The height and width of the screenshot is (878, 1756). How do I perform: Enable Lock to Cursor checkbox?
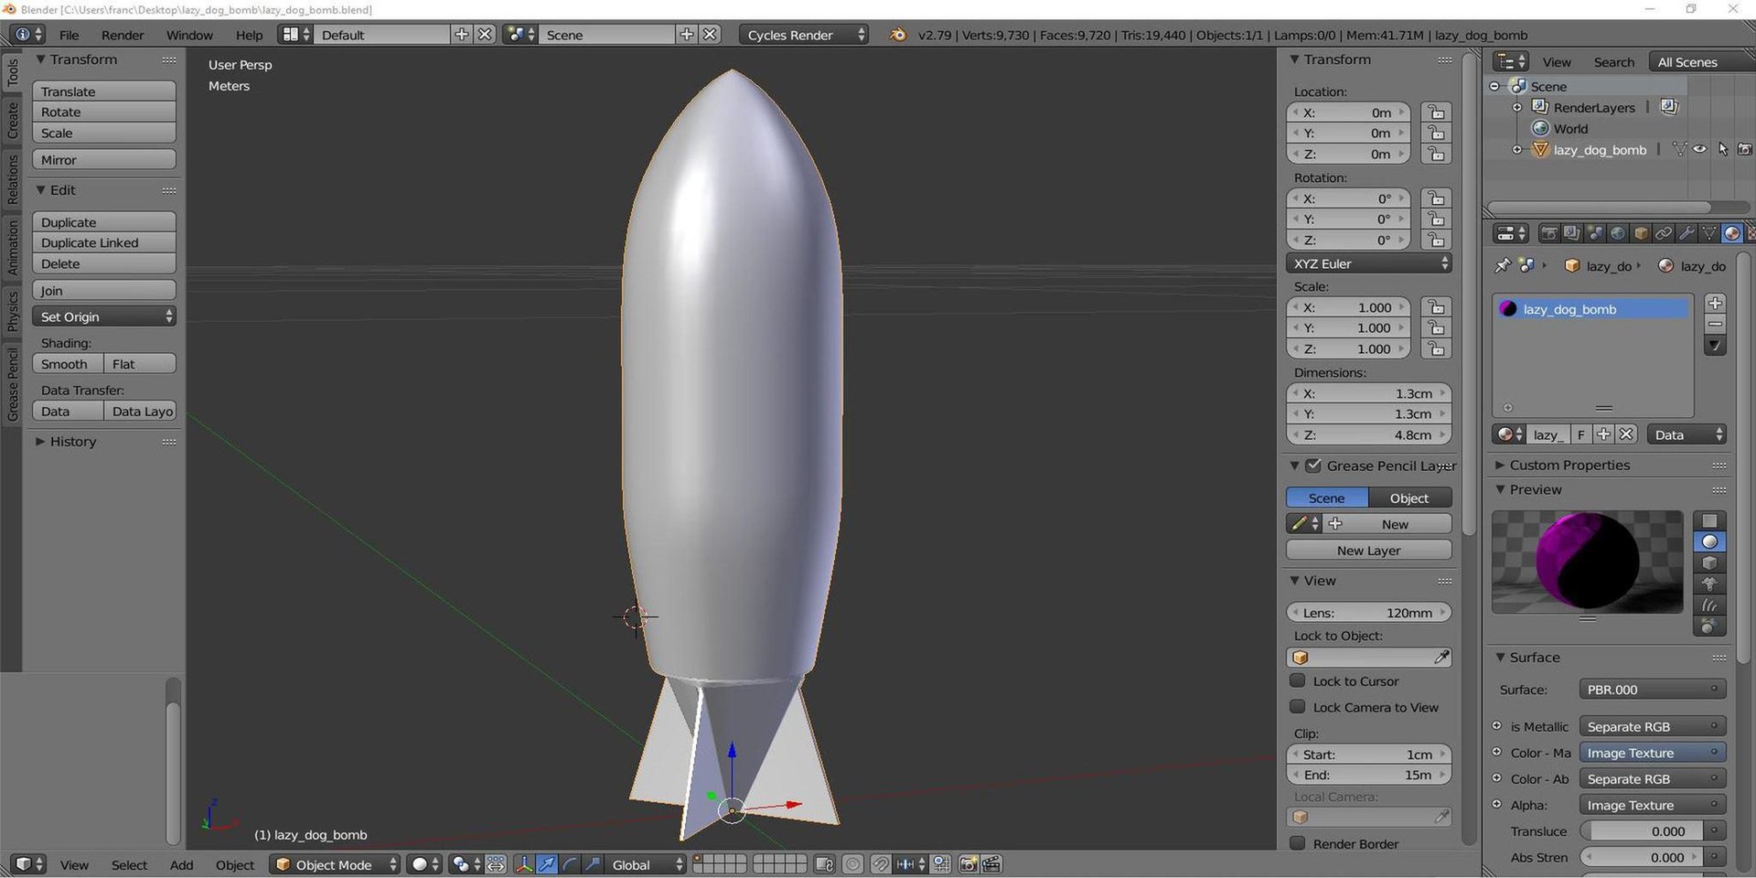(x=1297, y=680)
